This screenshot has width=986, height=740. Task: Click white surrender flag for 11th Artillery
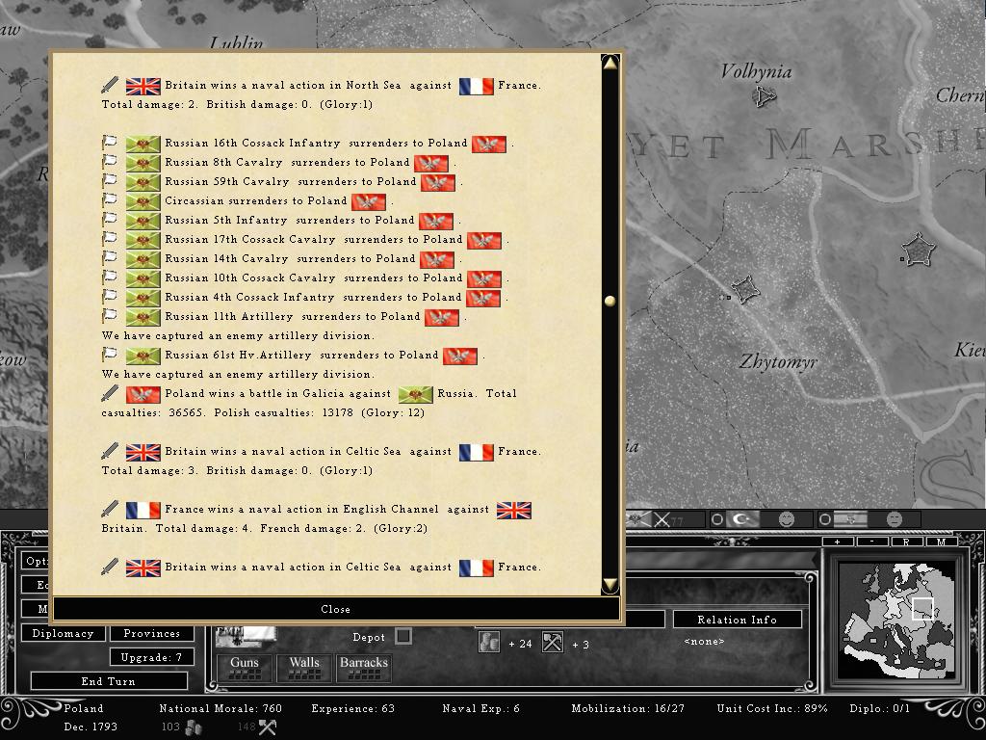point(110,316)
